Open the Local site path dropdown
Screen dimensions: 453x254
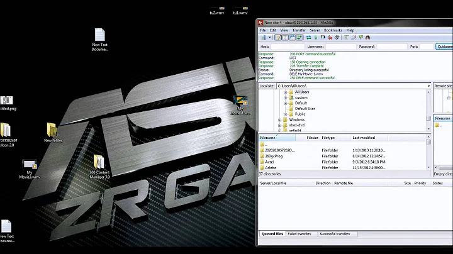point(428,86)
